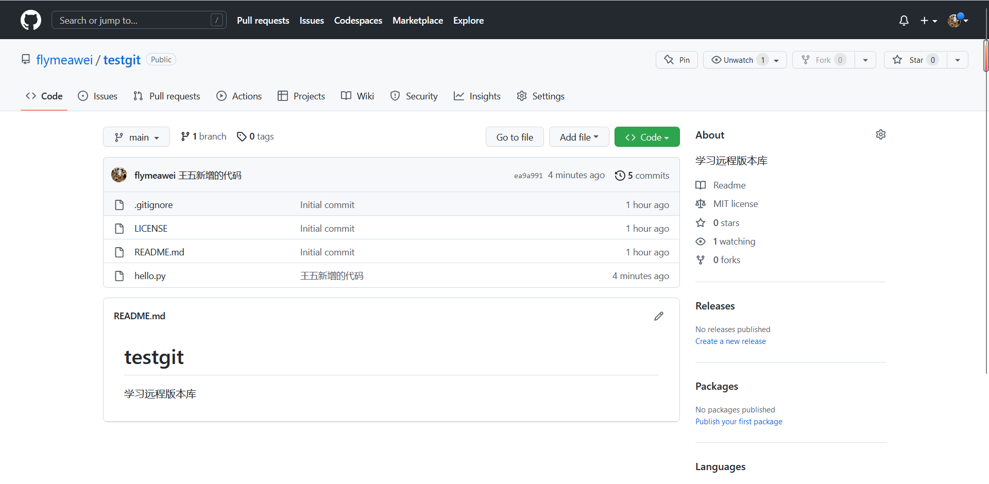The width and height of the screenshot is (989, 484).
Task: Switch to the repository Issues tab
Action: coord(97,96)
